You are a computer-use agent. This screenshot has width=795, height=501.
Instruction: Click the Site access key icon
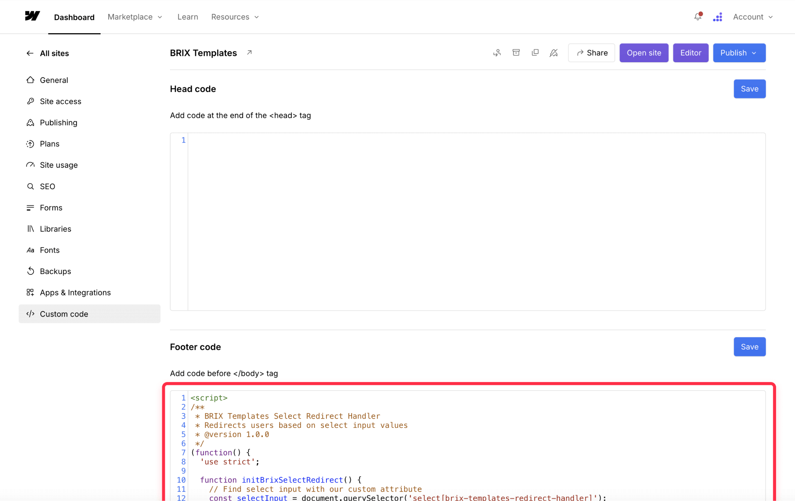(x=30, y=101)
